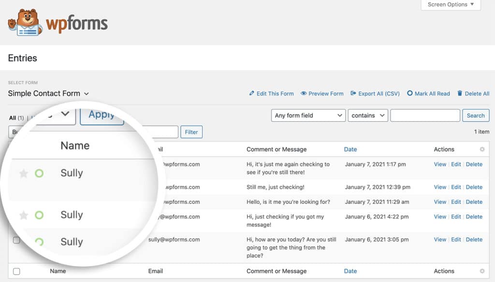
Task: Click the circle icon beside Mark All Read
Action: tap(410, 93)
